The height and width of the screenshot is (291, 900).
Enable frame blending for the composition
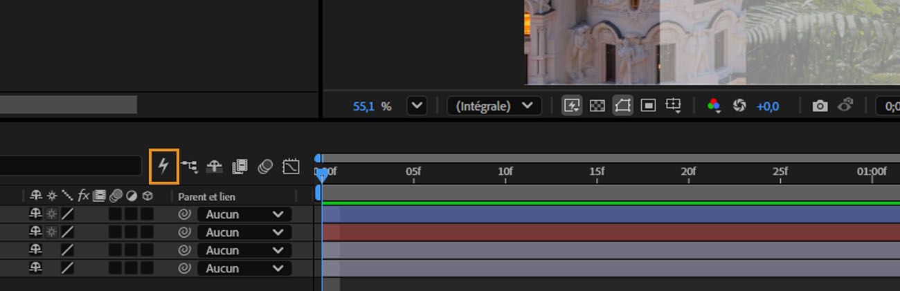(x=240, y=166)
